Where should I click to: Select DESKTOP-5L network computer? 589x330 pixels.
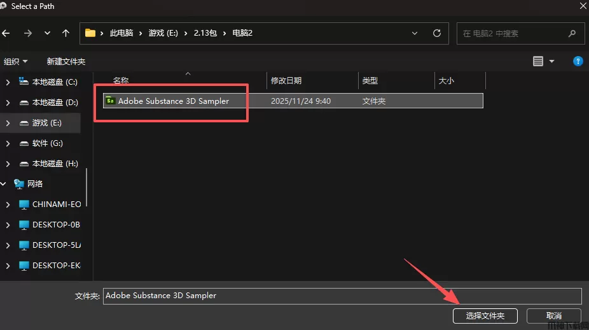pyautogui.click(x=57, y=245)
